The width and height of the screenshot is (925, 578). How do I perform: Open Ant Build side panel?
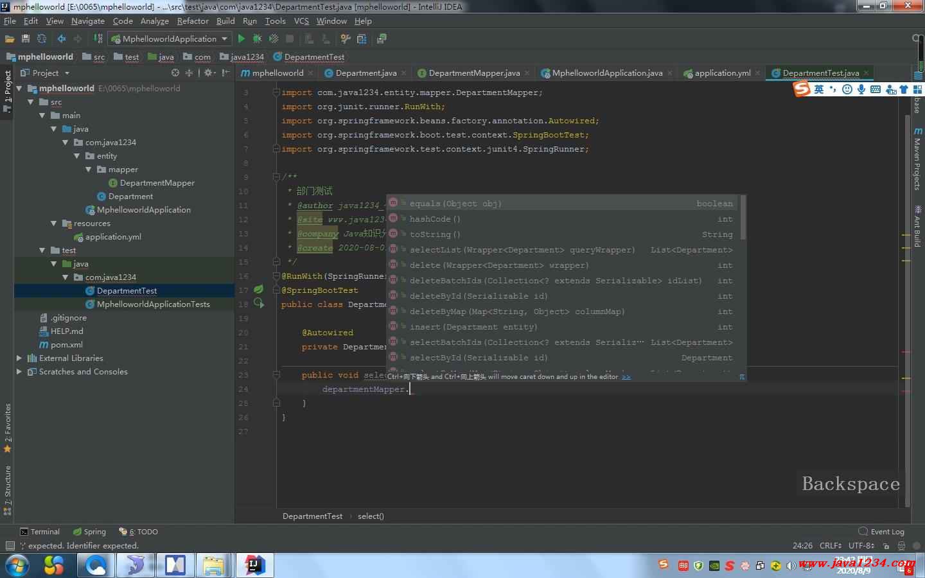pos(918,226)
